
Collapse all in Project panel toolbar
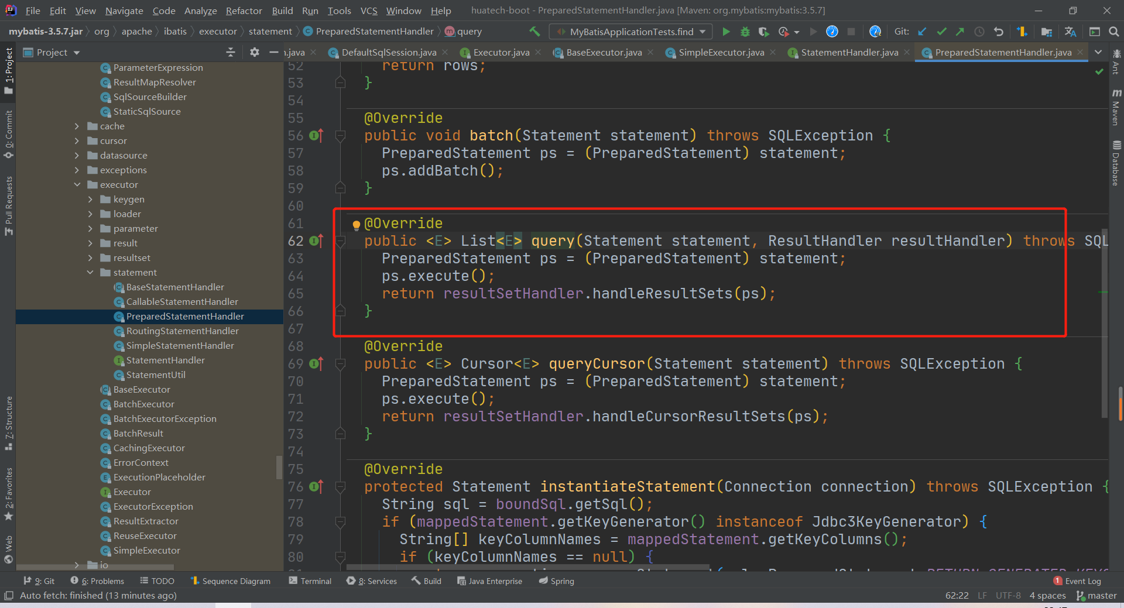point(231,52)
